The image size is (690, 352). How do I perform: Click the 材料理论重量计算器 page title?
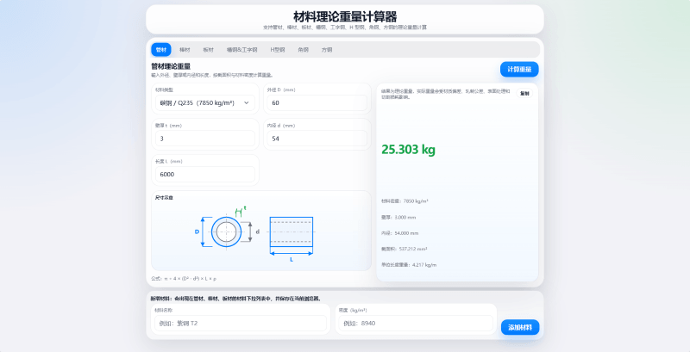pyautogui.click(x=345, y=16)
